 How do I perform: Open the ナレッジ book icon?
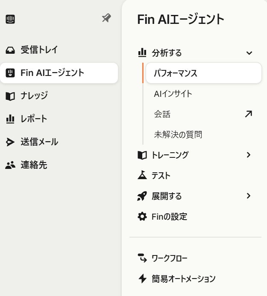pyautogui.click(x=10, y=96)
